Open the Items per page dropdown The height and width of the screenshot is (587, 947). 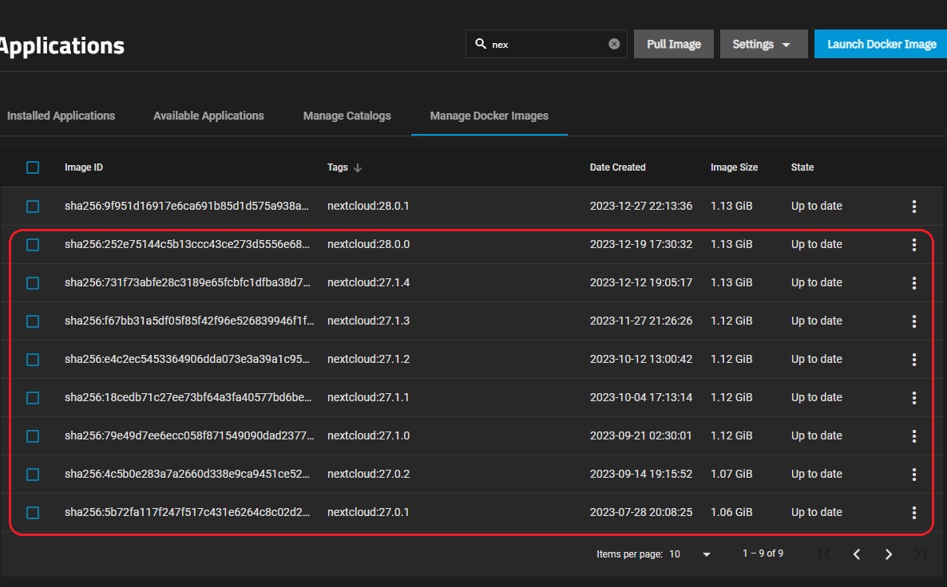point(690,554)
